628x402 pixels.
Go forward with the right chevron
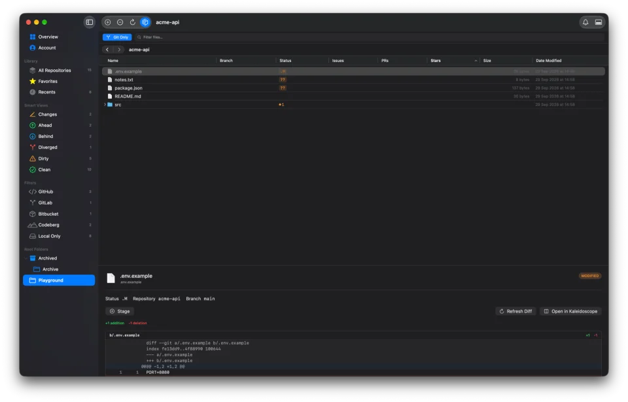119,50
